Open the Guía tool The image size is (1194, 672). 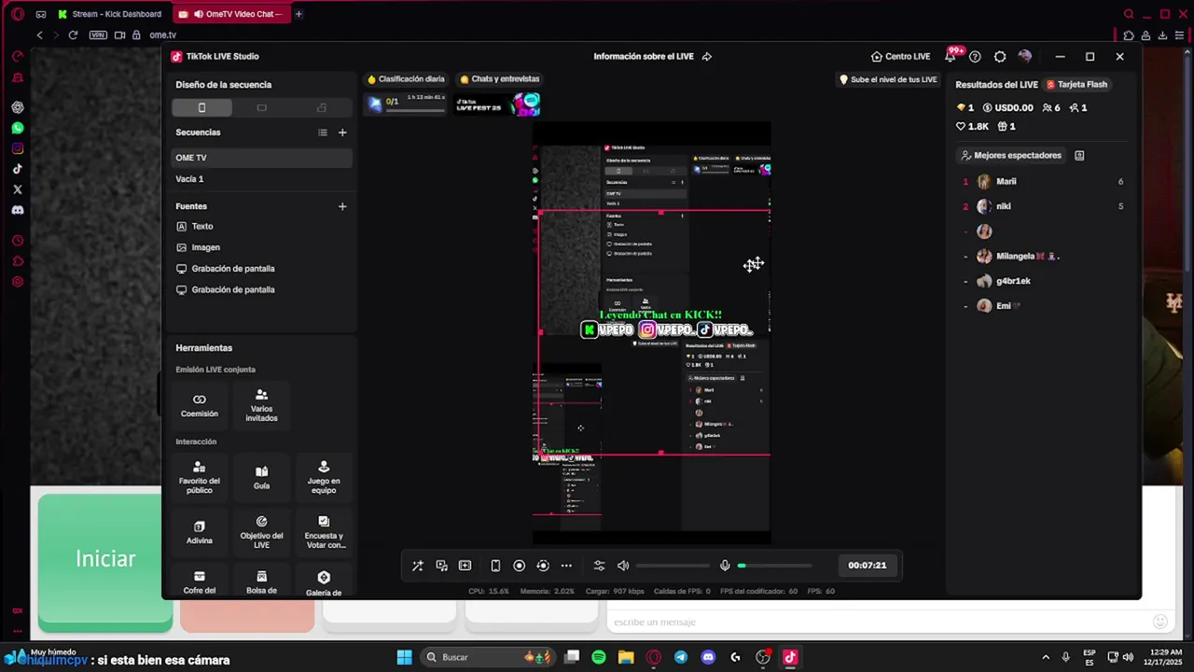[x=261, y=476]
